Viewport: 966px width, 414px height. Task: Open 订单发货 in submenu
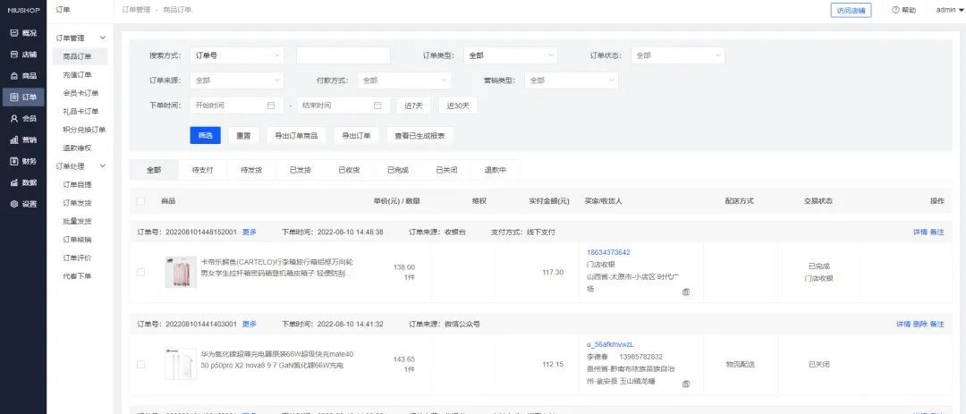pyautogui.click(x=77, y=203)
